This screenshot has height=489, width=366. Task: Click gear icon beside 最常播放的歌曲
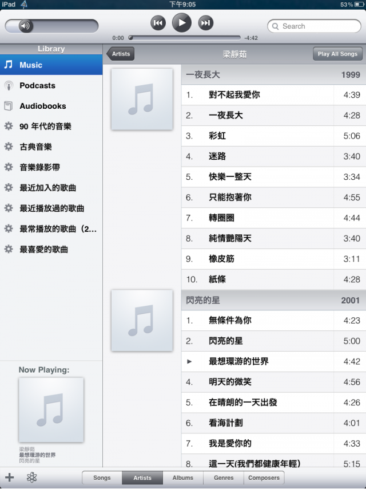click(9, 228)
